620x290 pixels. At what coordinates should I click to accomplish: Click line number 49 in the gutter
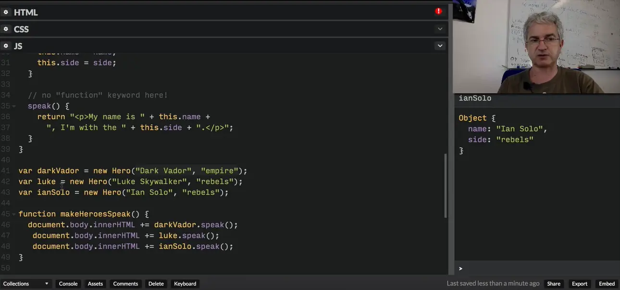pyautogui.click(x=5, y=257)
